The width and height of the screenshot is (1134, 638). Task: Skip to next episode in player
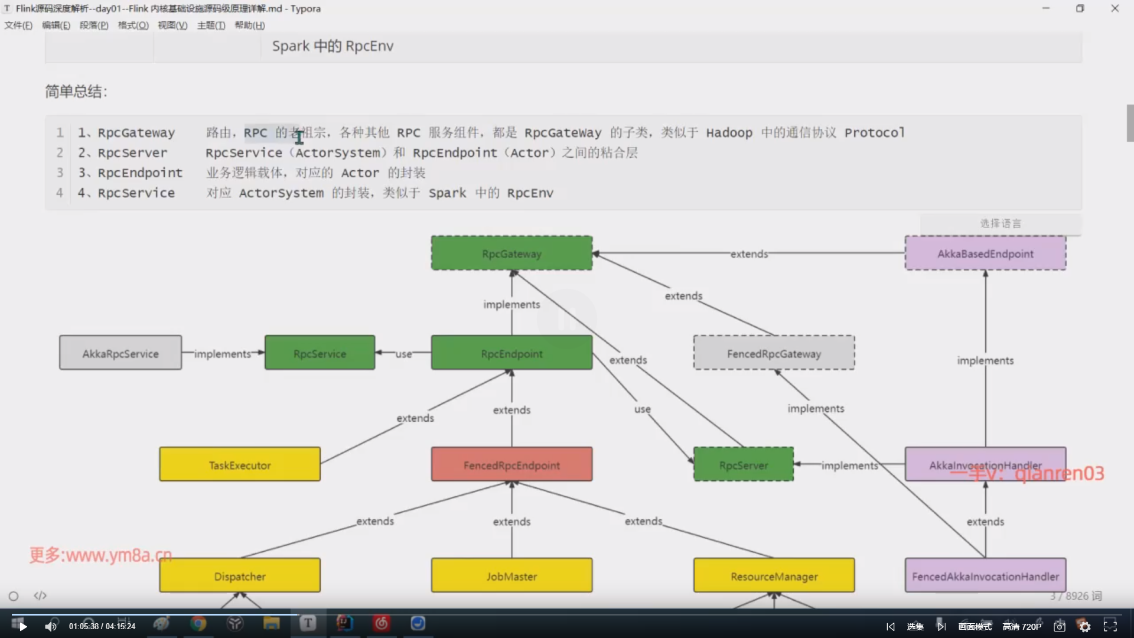[941, 626]
